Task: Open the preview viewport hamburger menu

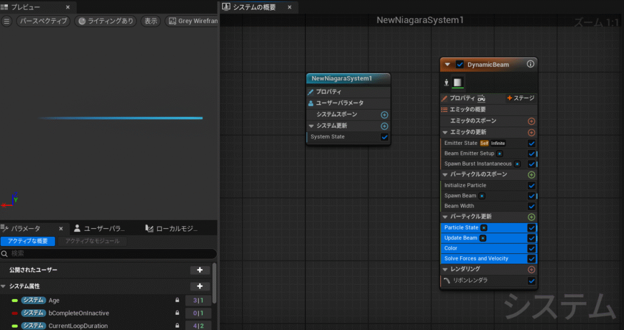Action: [x=6, y=21]
